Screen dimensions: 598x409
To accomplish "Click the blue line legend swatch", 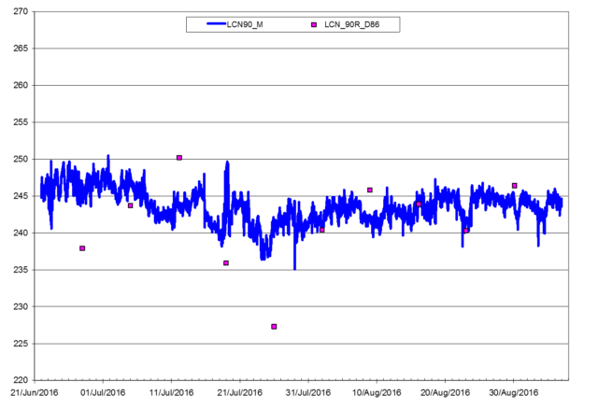I will point(216,24).
